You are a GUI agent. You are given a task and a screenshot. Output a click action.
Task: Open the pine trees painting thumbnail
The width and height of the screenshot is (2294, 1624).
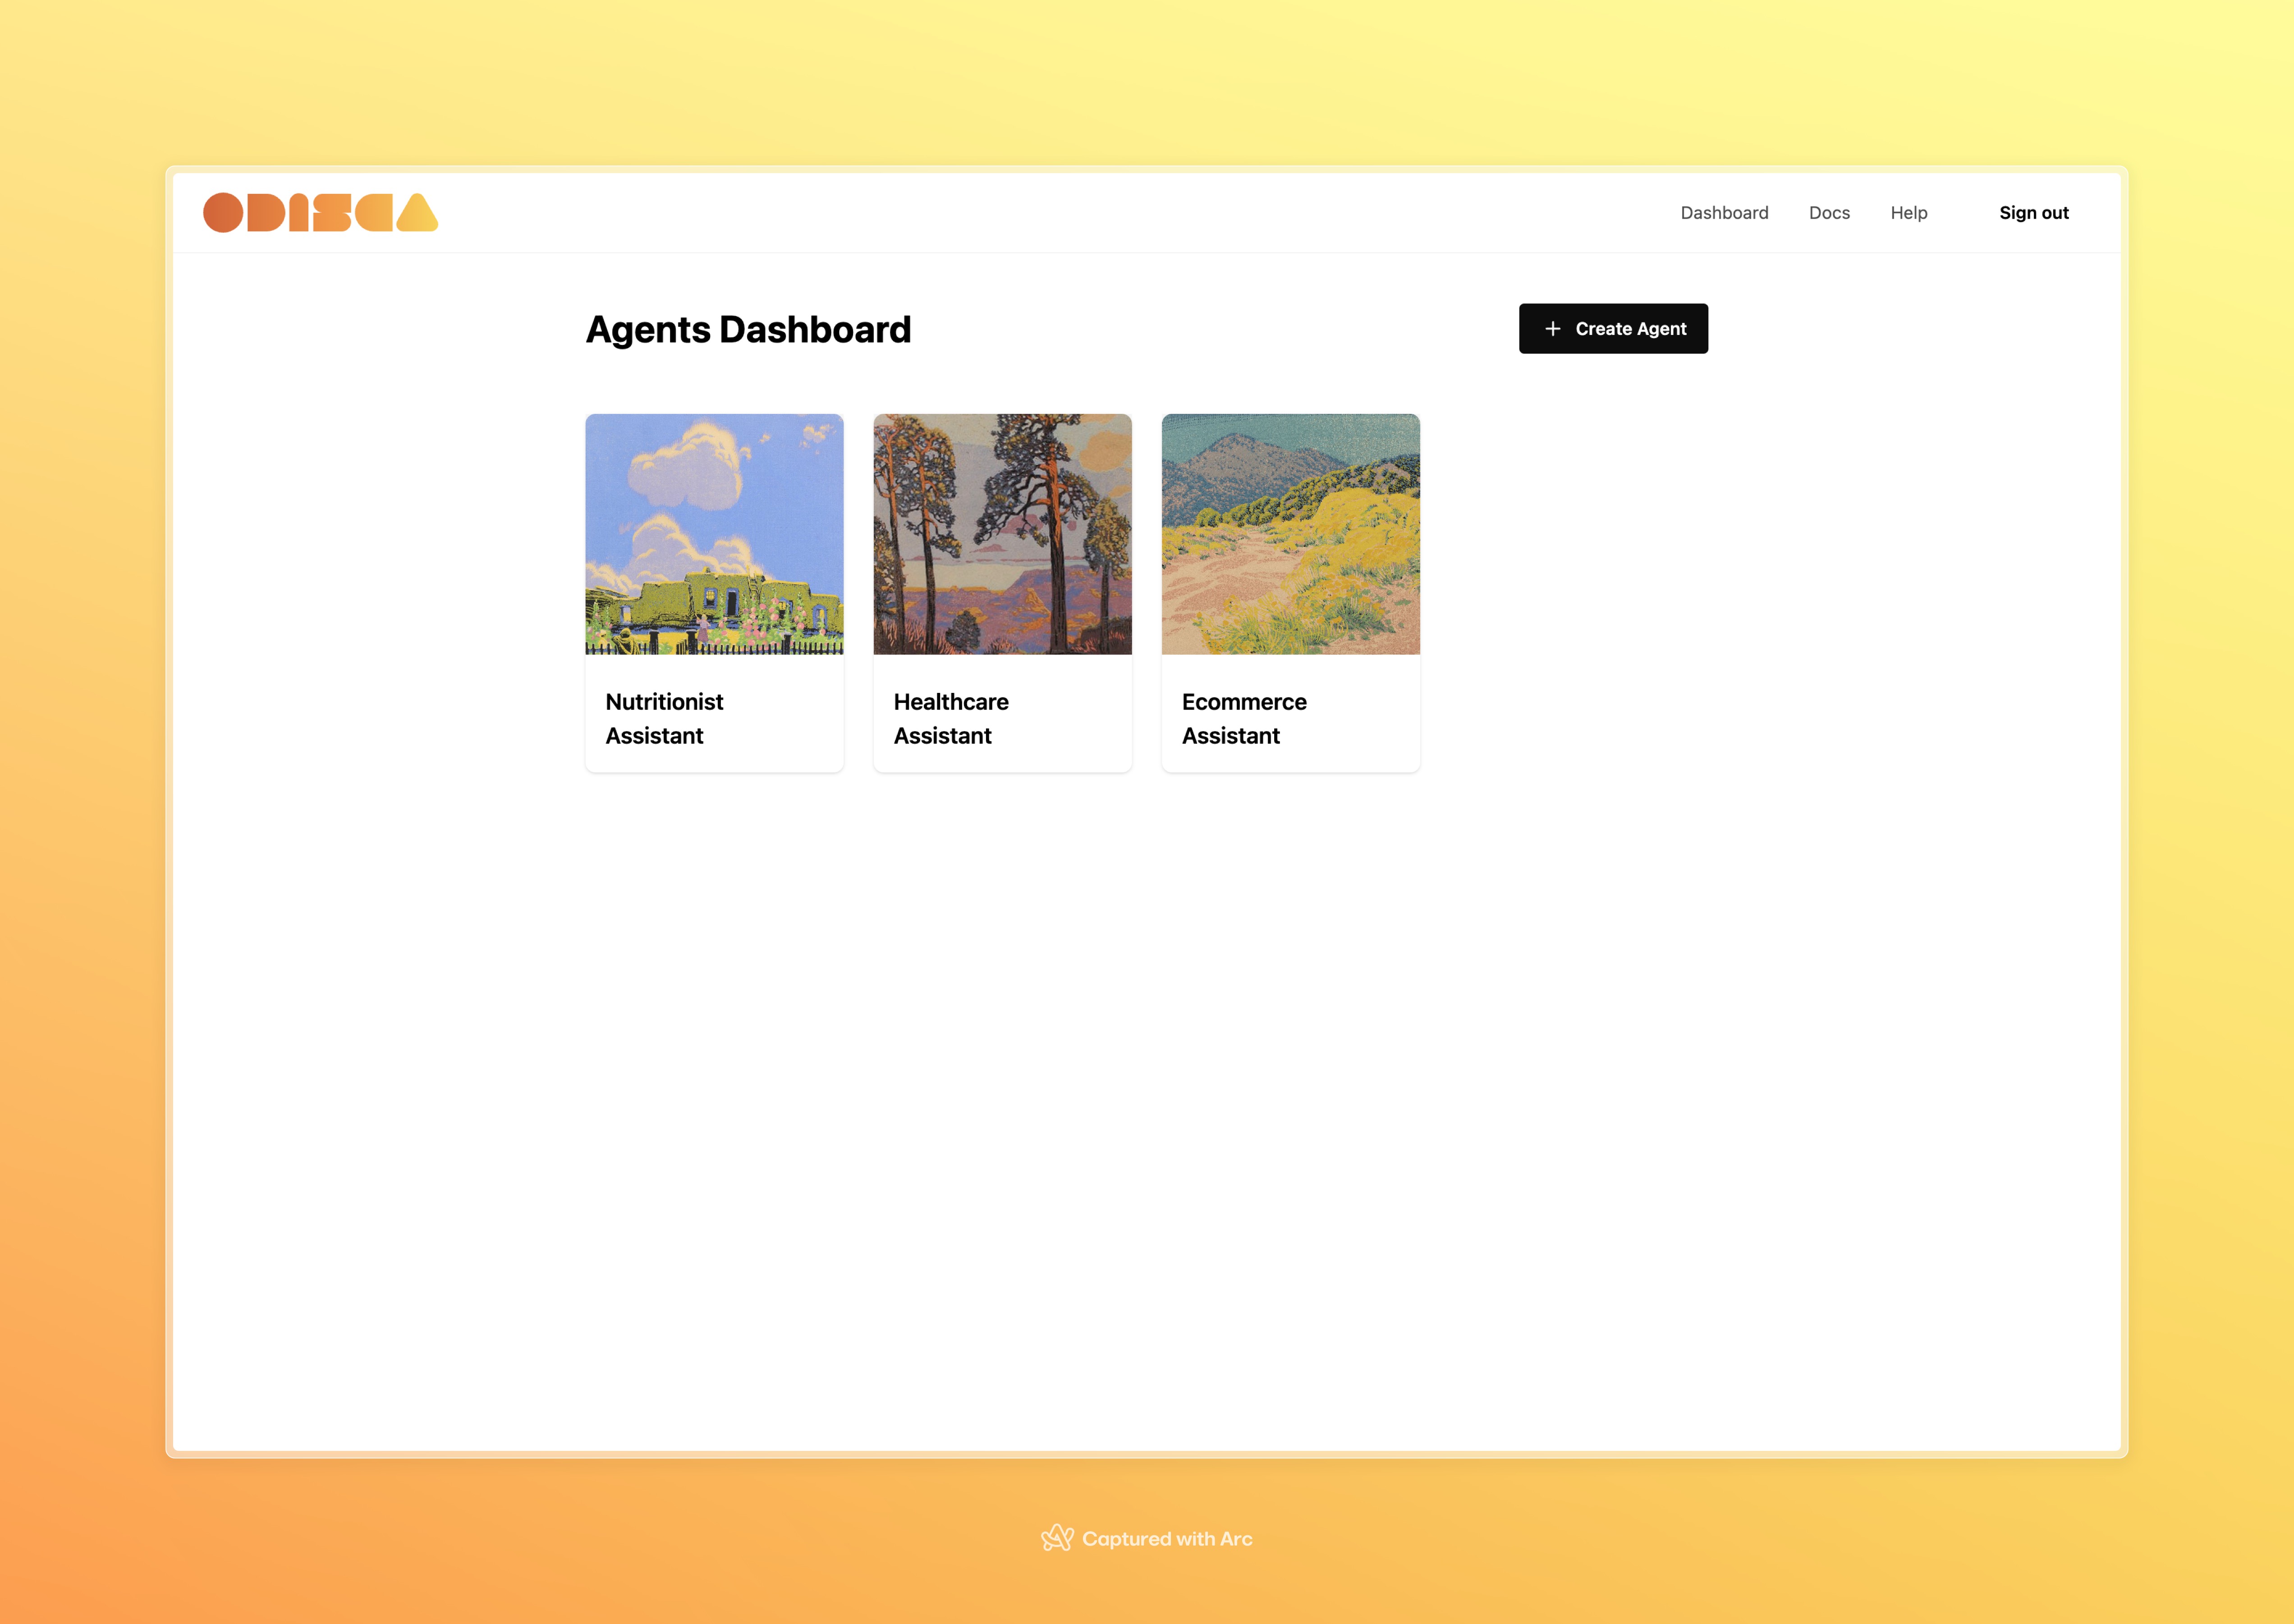(1002, 534)
